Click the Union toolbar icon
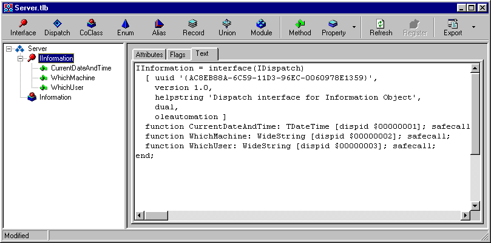The height and width of the screenshot is (243, 491). click(x=227, y=28)
